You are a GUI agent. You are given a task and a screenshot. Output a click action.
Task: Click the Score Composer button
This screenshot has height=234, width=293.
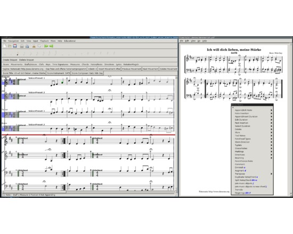point(87,73)
